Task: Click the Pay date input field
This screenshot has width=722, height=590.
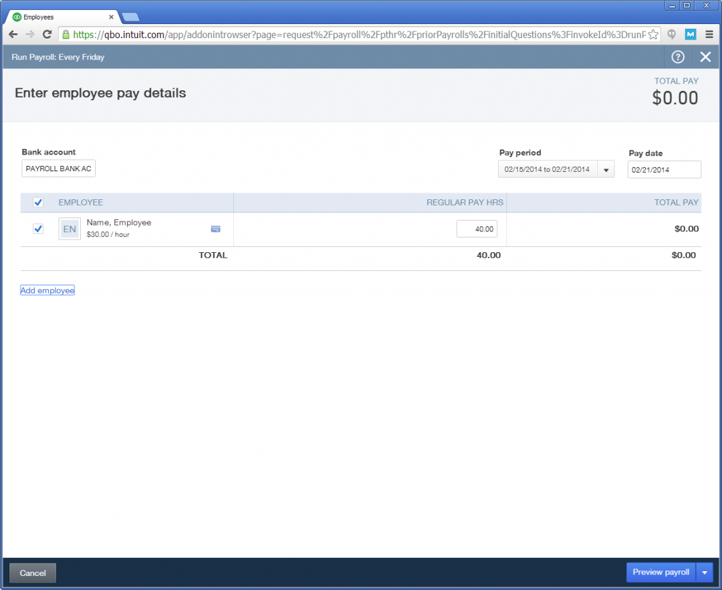Action: (x=664, y=169)
